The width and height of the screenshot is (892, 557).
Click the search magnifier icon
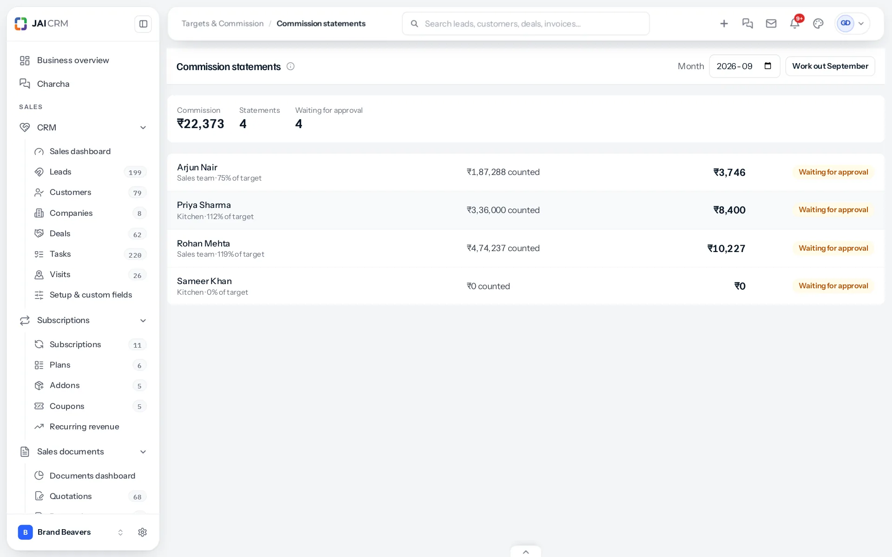click(414, 24)
